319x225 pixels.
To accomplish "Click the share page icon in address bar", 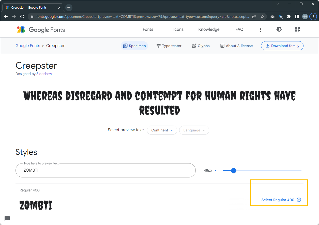I will 254,17.
